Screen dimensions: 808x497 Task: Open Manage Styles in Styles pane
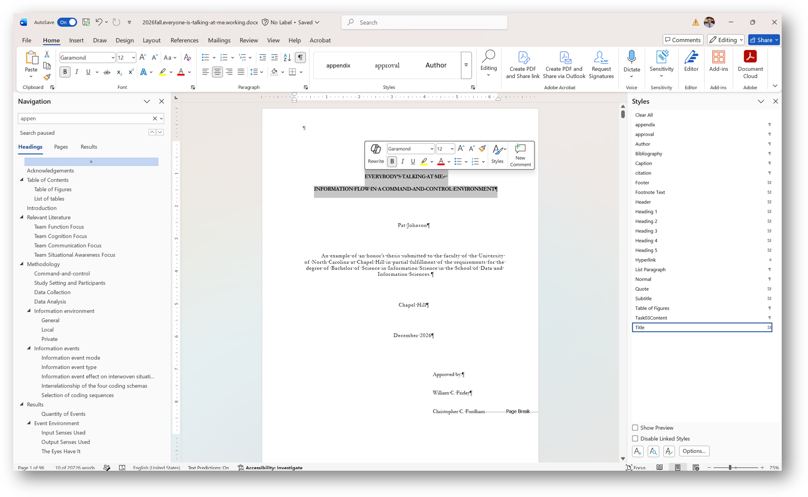[x=669, y=451]
